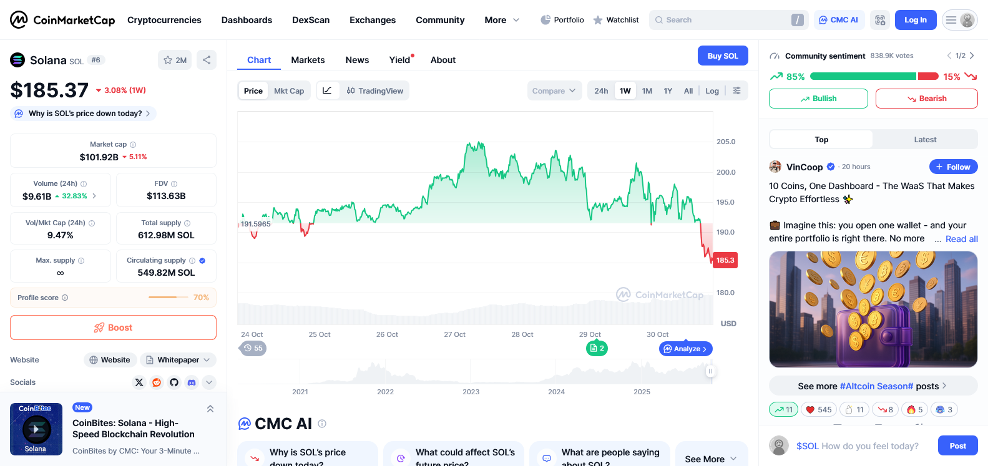Expand more socials chevron
Viewport: 988px width, 466px height.
click(x=209, y=382)
